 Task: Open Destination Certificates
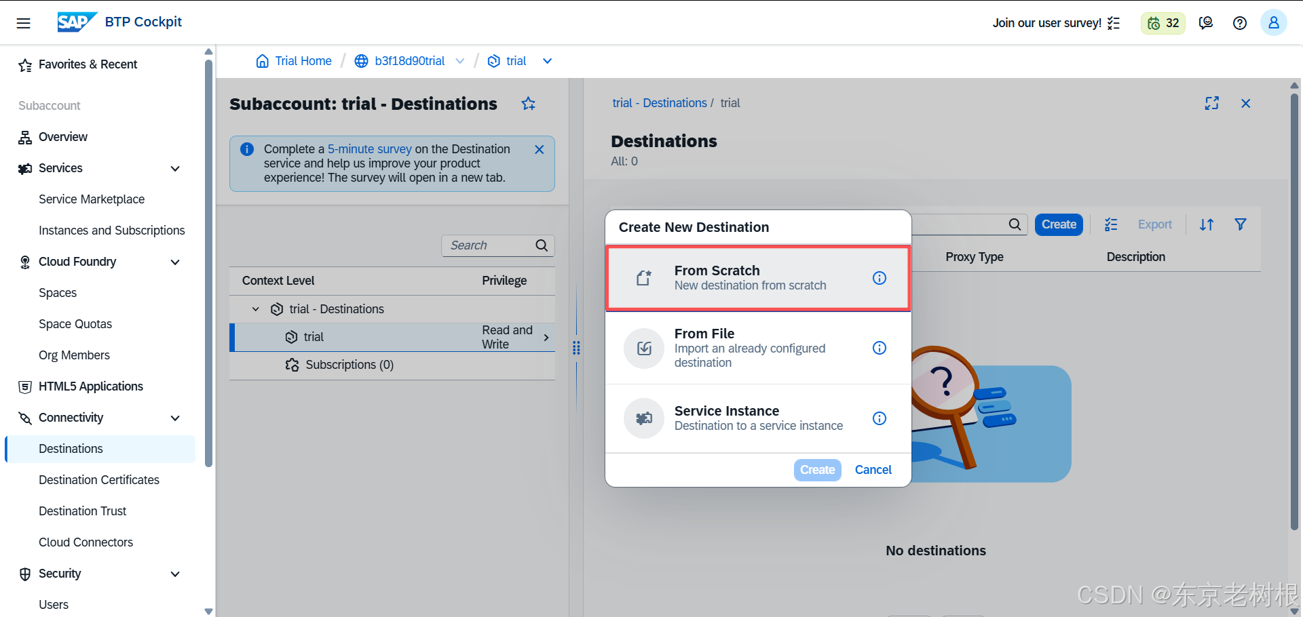[x=100, y=480]
